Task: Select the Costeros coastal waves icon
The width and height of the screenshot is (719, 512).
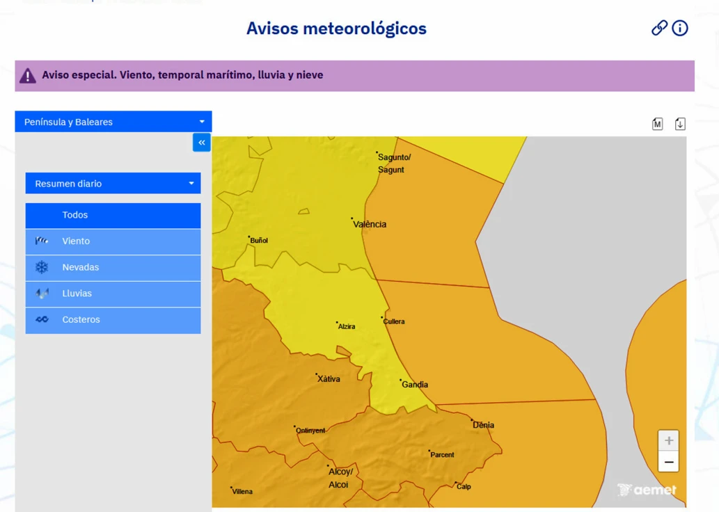Action: pos(42,319)
